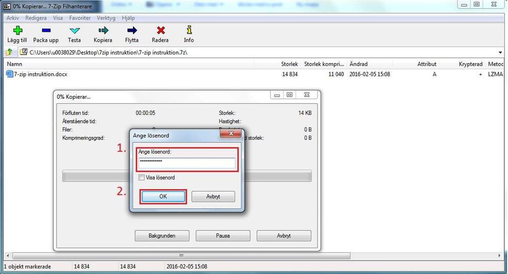Sort by Storlek kompri... column header
508x274 pixels.
coord(323,64)
